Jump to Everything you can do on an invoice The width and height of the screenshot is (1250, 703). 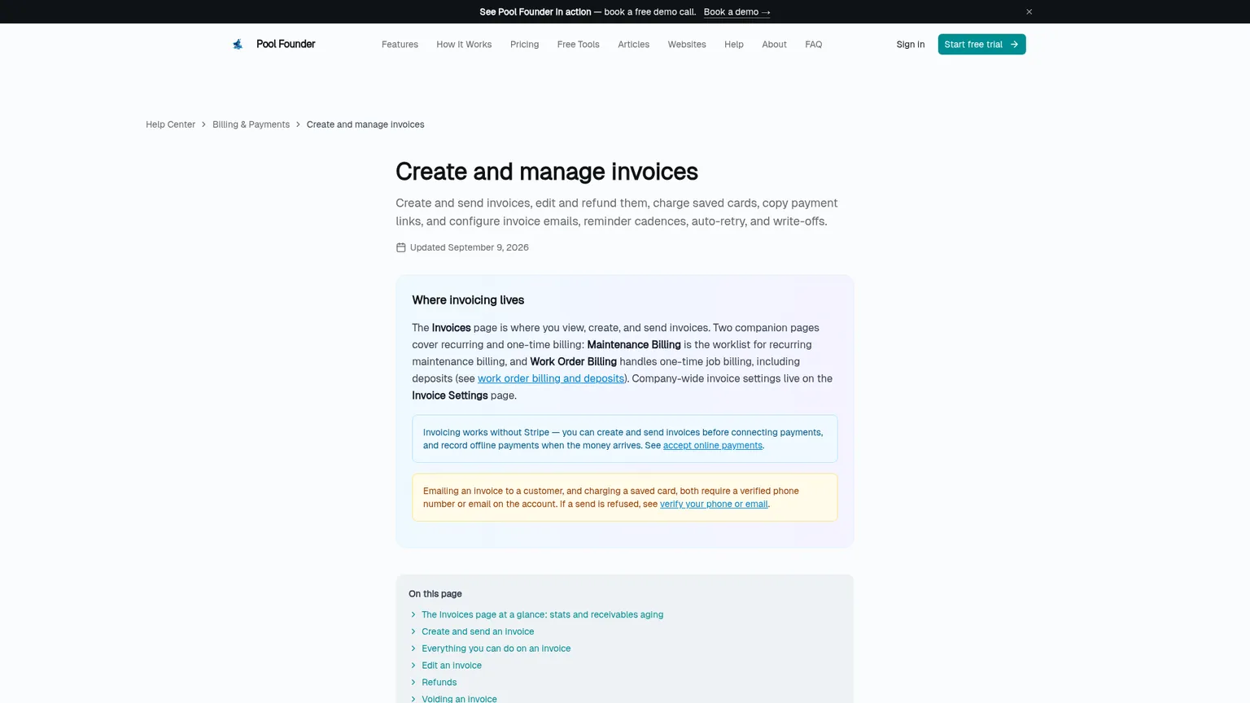tap(496, 648)
